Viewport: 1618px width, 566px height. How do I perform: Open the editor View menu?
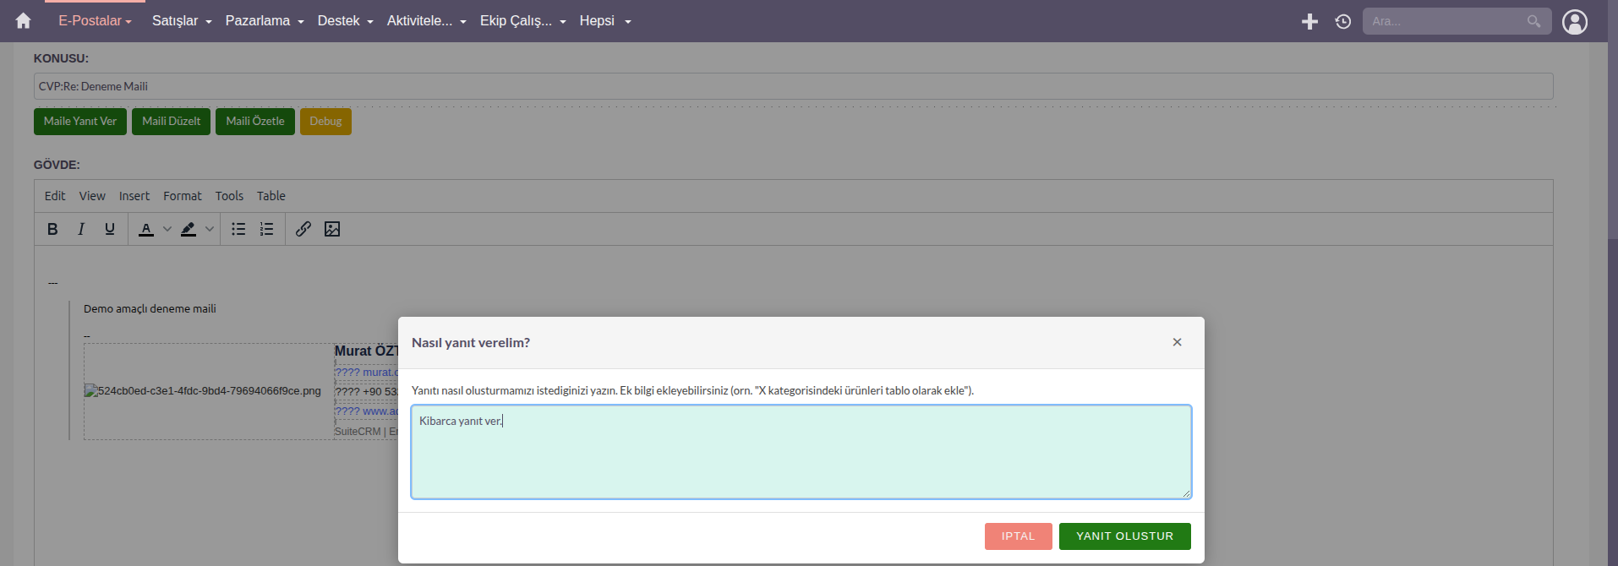(92, 196)
